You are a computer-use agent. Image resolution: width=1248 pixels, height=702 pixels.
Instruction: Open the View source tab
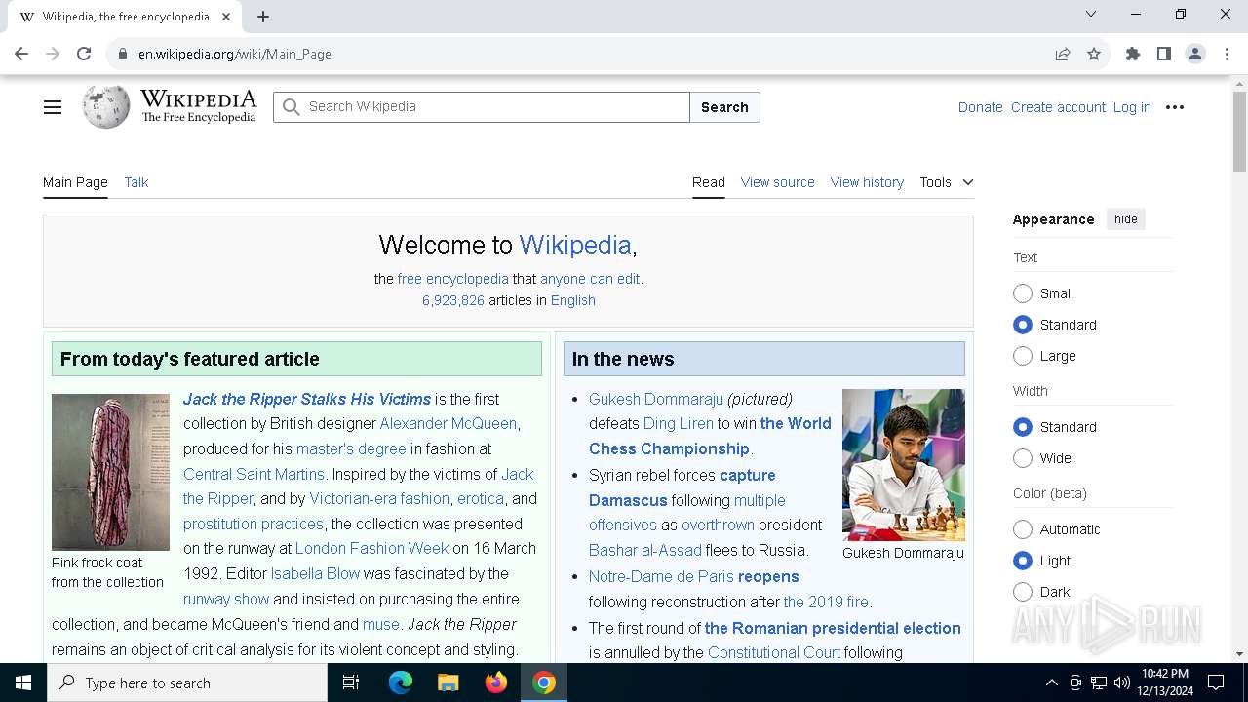coord(777,182)
